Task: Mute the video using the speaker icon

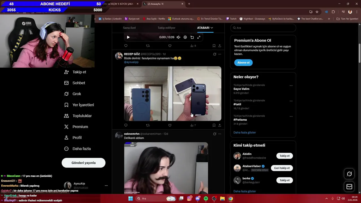Action: (179, 37)
